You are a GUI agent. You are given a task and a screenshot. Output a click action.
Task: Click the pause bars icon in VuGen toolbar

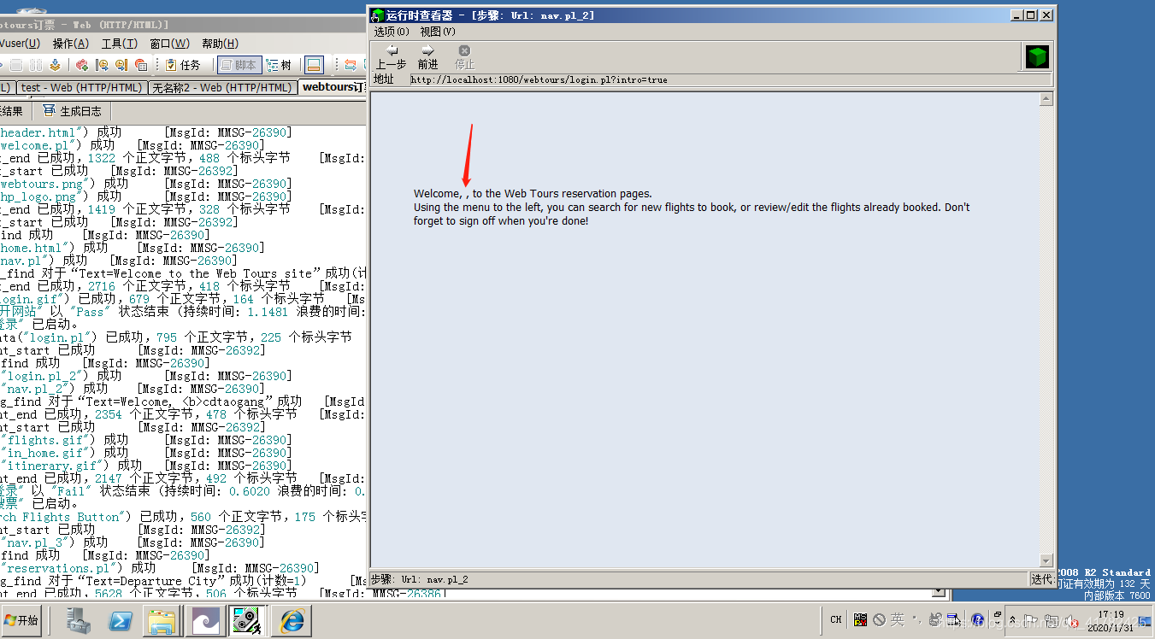36,65
